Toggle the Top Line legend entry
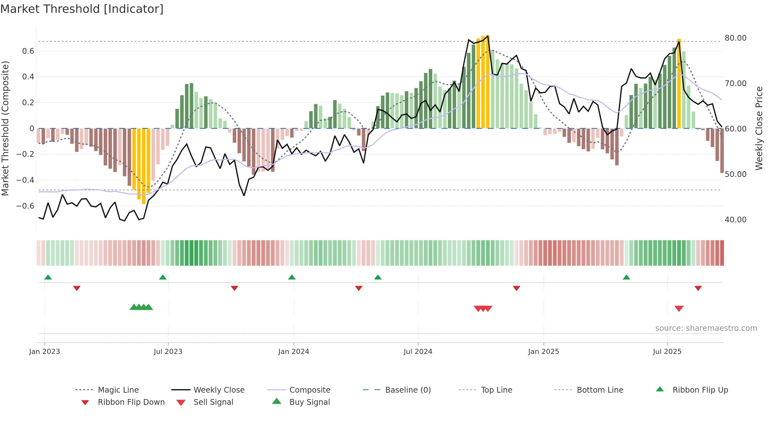This screenshot has width=768, height=432. tap(485, 390)
